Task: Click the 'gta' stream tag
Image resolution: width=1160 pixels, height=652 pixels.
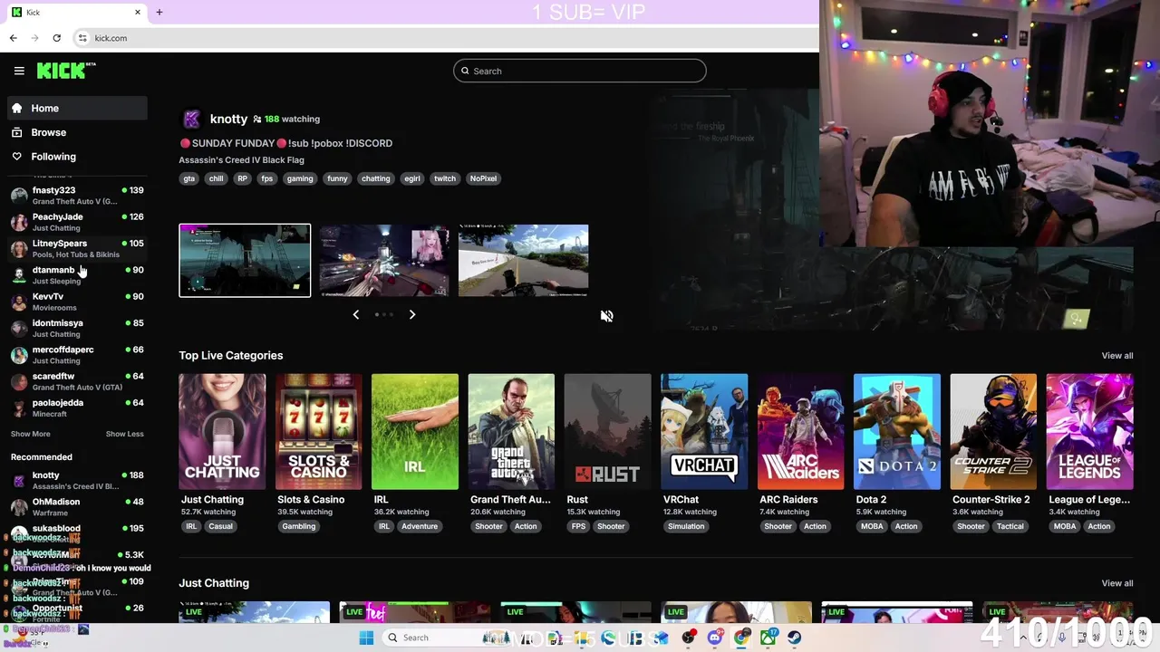Action: coord(188,178)
